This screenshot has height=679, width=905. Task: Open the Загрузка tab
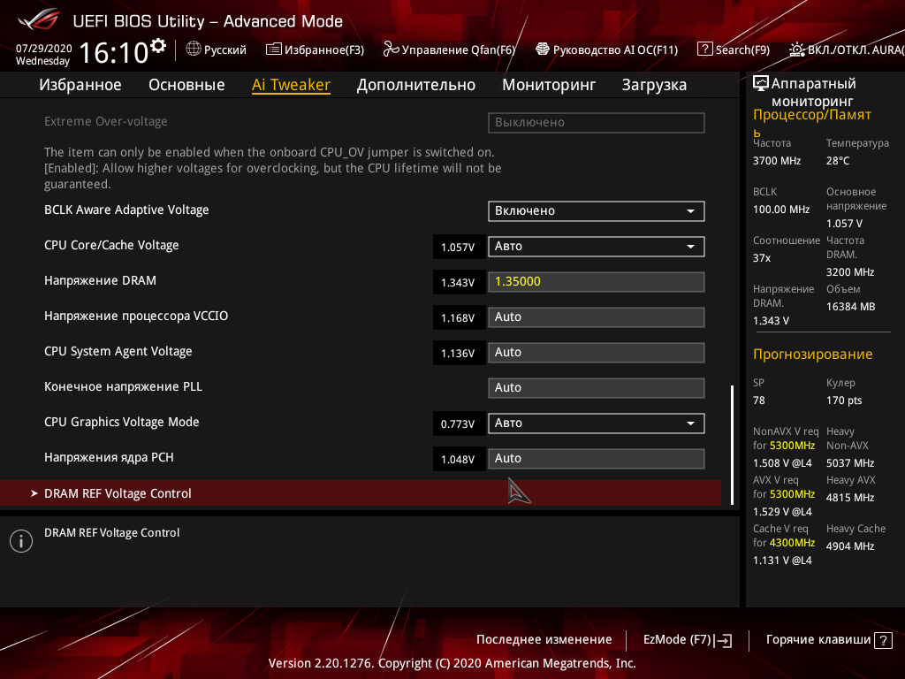point(654,85)
